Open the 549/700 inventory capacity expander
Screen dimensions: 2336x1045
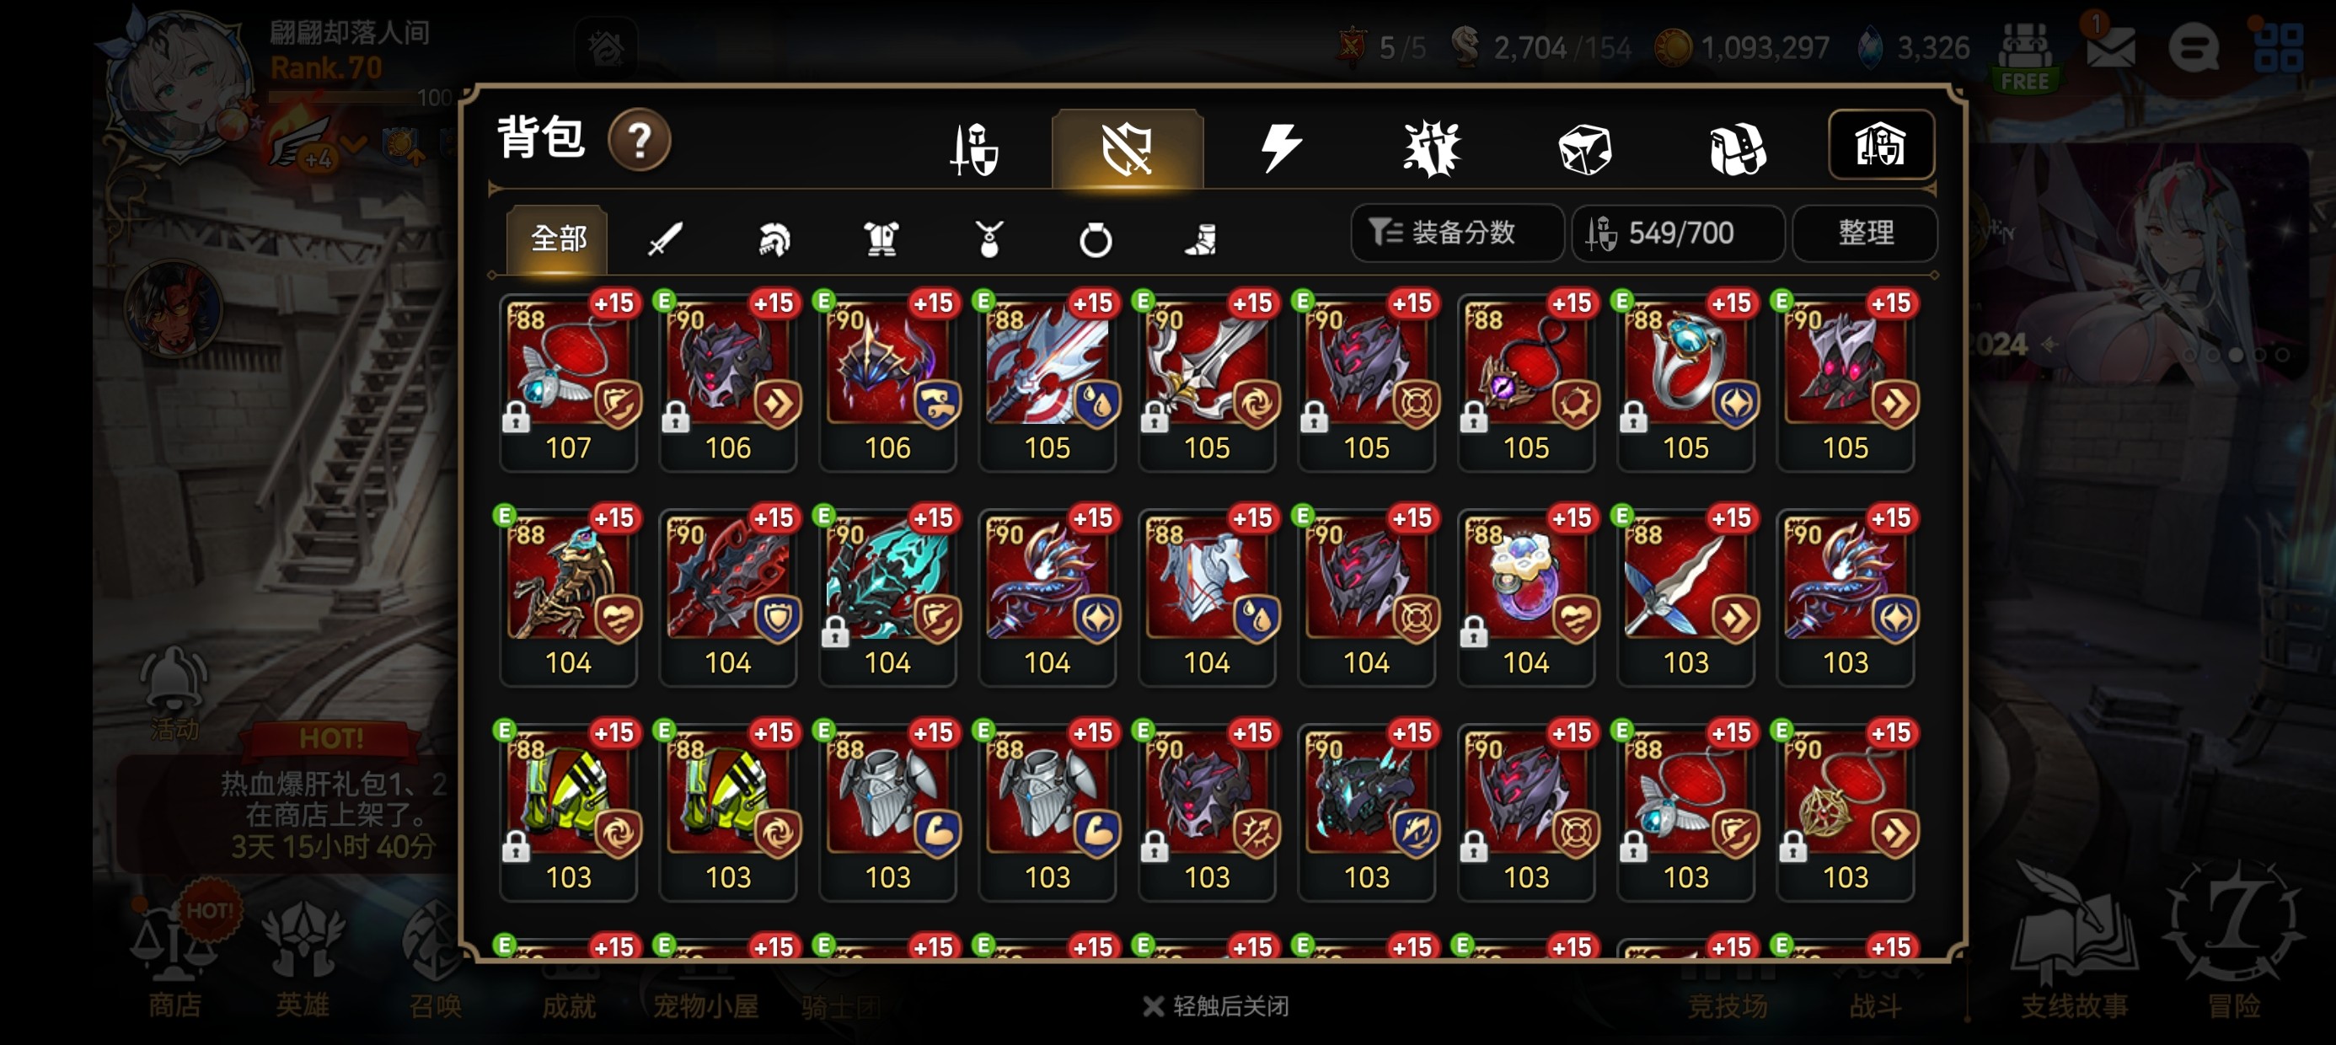1678,233
